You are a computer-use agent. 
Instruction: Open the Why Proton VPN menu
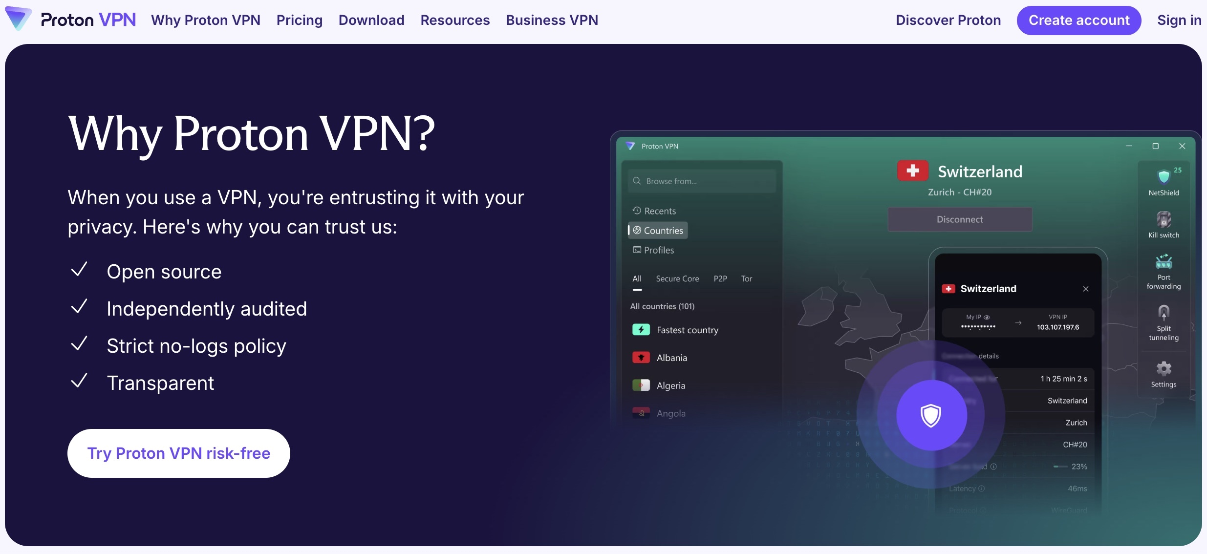click(x=206, y=20)
